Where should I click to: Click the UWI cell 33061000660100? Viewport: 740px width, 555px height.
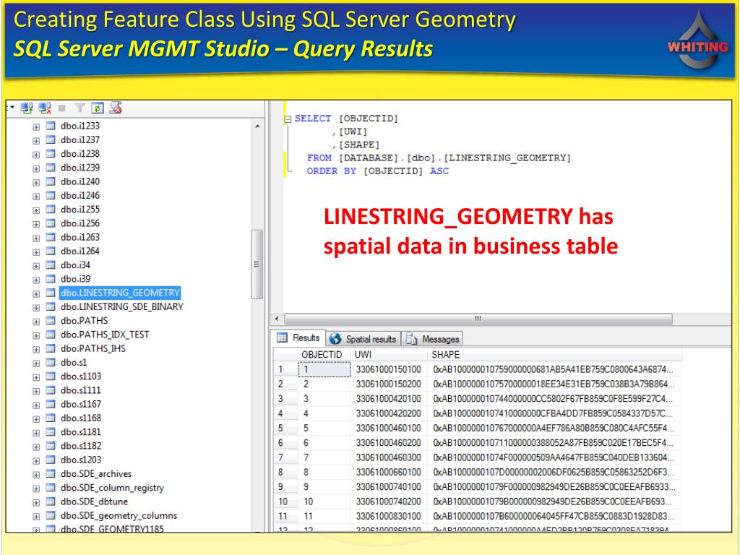tap(388, 472)
